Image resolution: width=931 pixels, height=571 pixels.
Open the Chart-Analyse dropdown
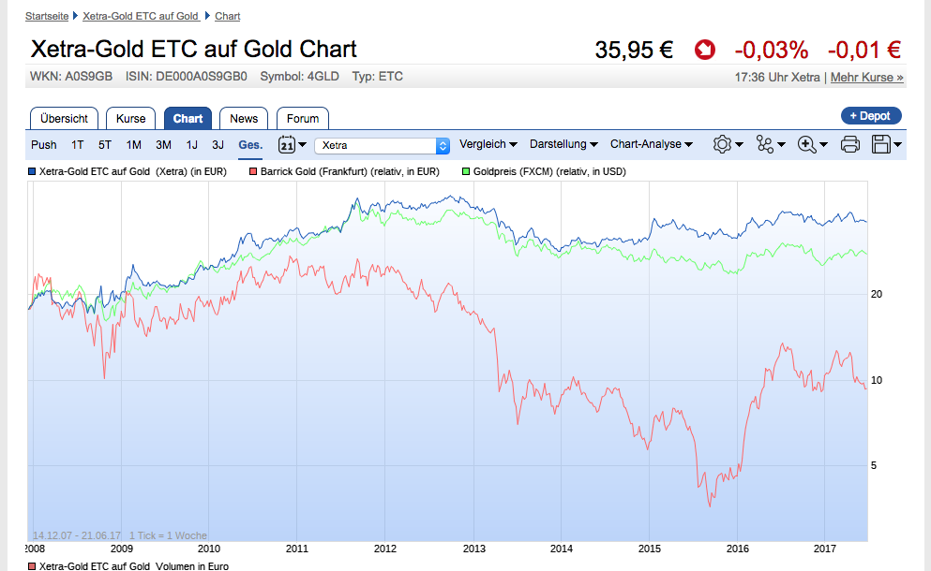(x=652, y=144)
